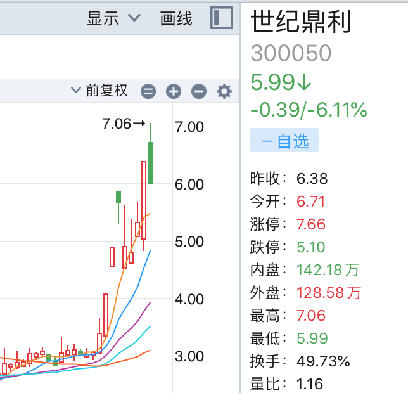
Task: Select the 今开 value 6.71
Action: click(x=310, y=202)
